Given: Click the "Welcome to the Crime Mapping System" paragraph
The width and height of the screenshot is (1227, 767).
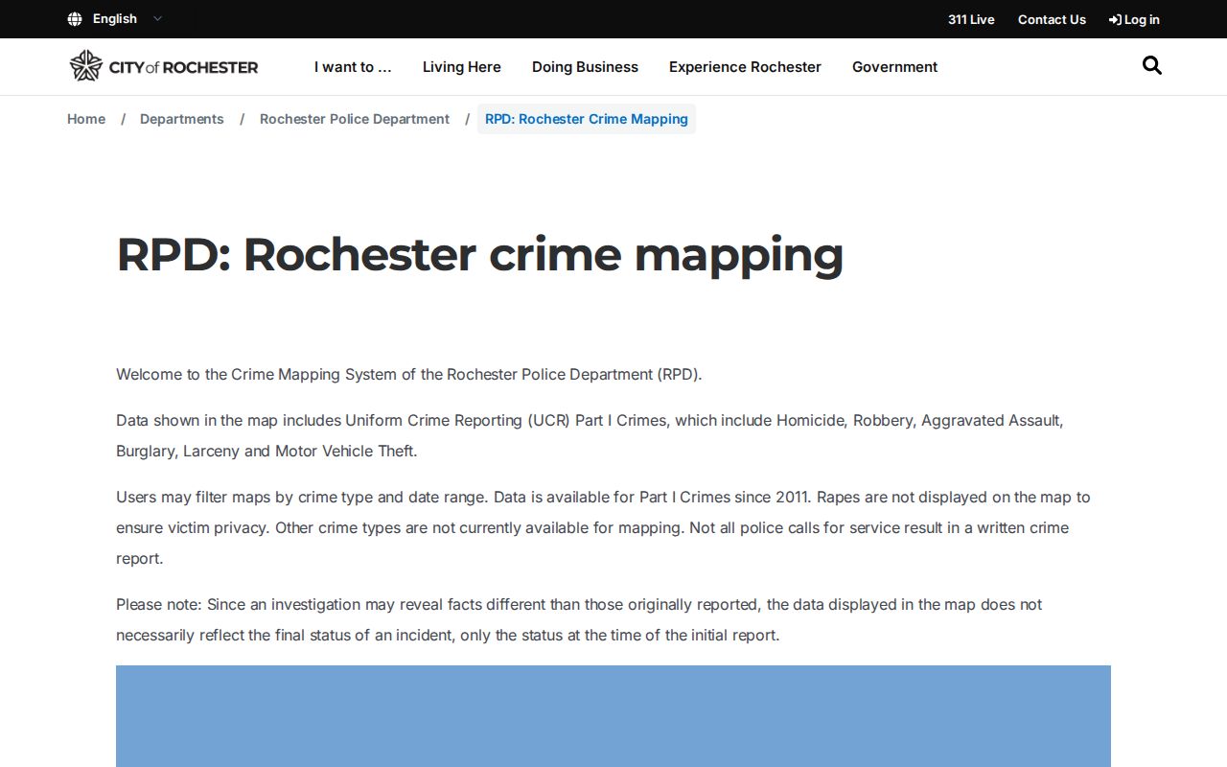Looking at the screenshot, I should [409, 374].
